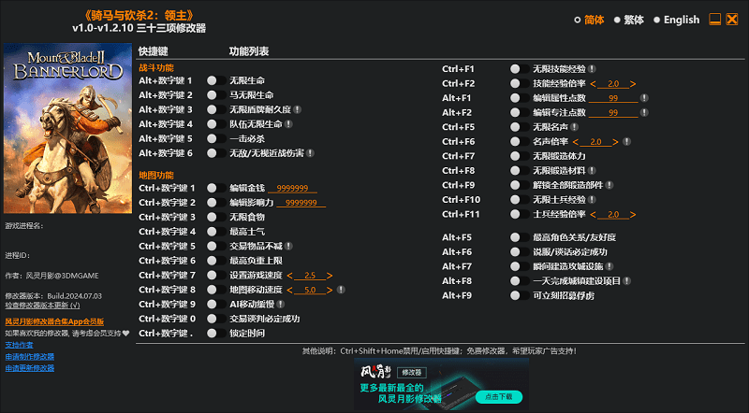The image size is (749, 413).
Task: Enable 最高角色关系/友好度 toggle
Action: coord(520,237)
